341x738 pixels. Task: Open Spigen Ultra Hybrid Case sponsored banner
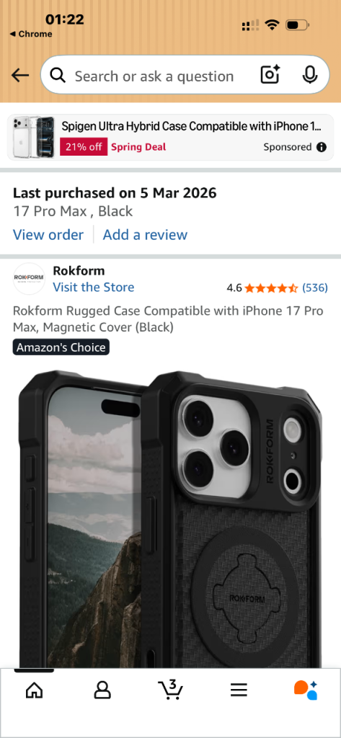[x=170, y=137]
